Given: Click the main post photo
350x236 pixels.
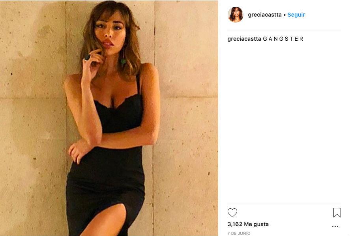Looking at the screenshot, I should point(109,118).
